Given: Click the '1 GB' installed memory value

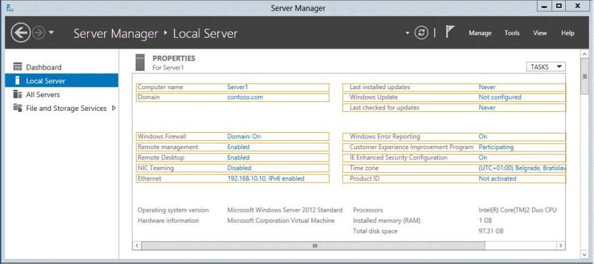Looking at the screenshot, I should (485, 220).
